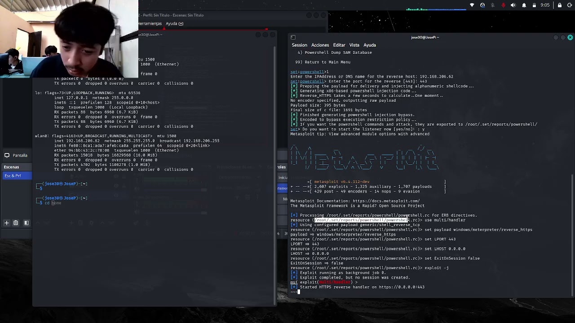
Task: Click the webcam video overlay
Action: [69, 39]
